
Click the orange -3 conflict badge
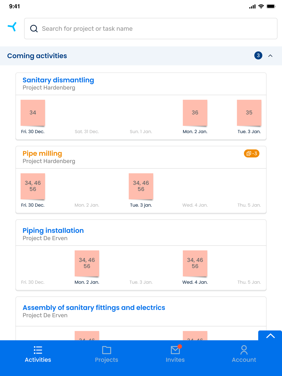coord(252,154)
